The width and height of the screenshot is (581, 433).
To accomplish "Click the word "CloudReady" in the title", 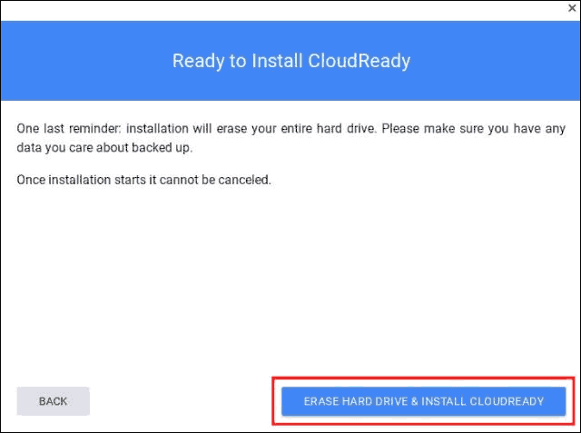I will pyautogui.click(x=359, y=61).
